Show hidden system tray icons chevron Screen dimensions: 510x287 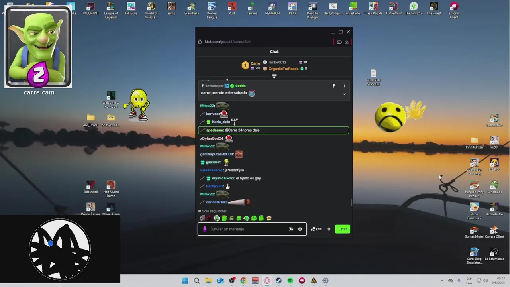[441, 281]
